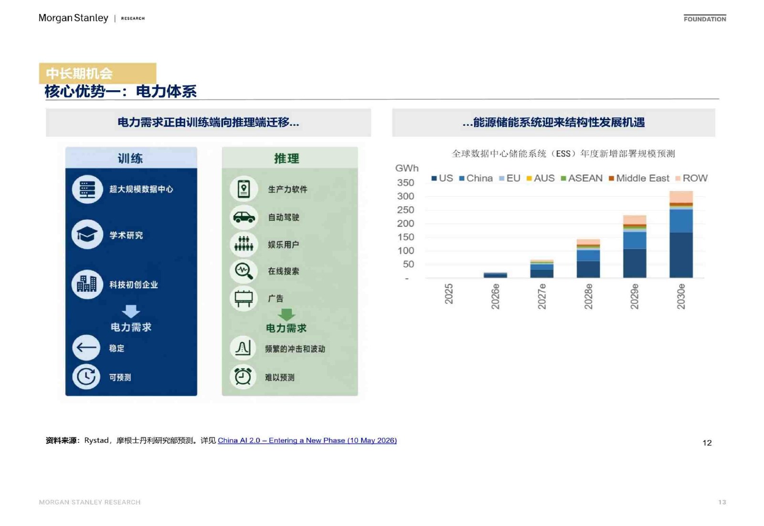The width and height of the screenshot is (764, 526).
Task: Click the hyperscale data center server icon
Action: [87, 189]
